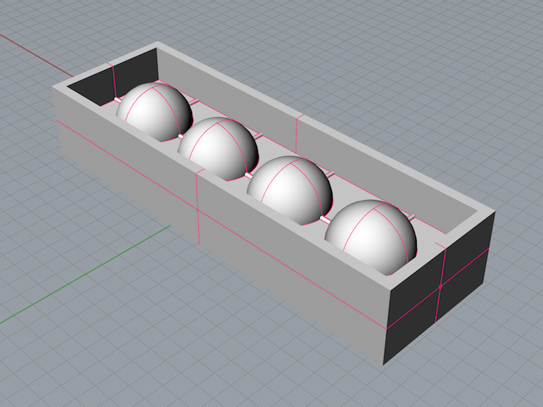Select the small rod joining the two nearest hemispheres
This screenshot has width=543, height=407.
pos(325,219)
